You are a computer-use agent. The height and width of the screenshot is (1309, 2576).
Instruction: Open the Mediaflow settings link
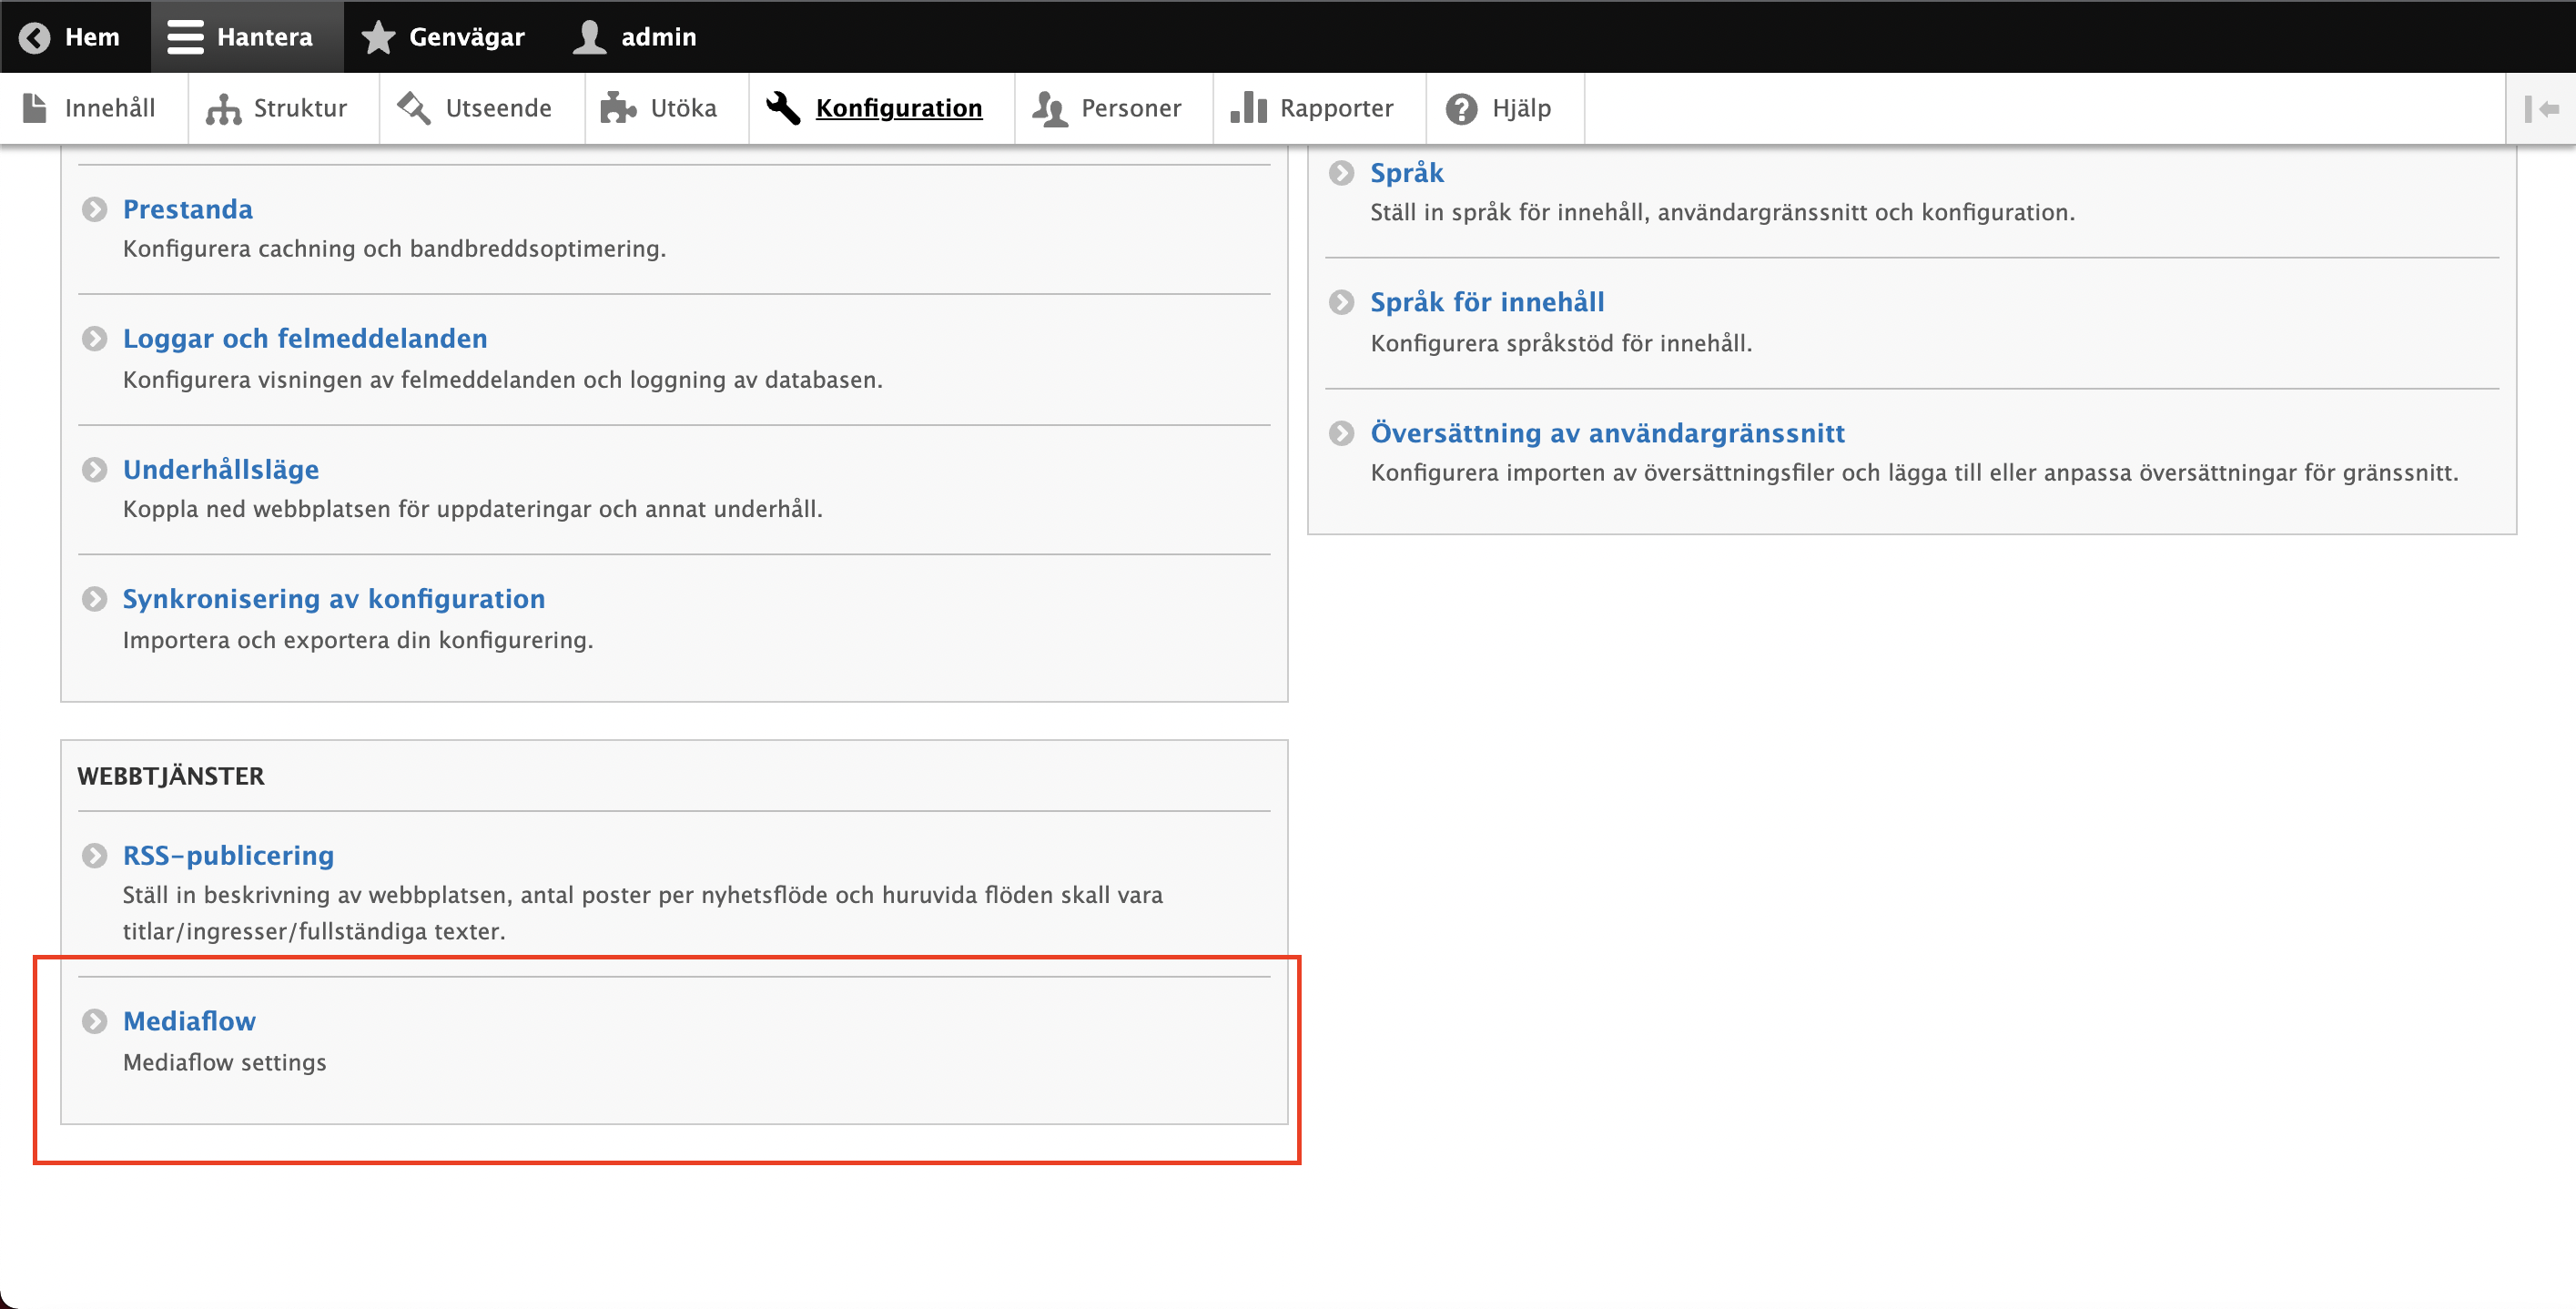[189, 1021]
